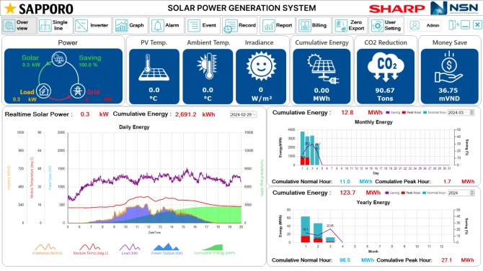This screenshot has width=483, height=271.
Task: Click month 2 bar in Yearly Energy
Action: click(318, 233)
